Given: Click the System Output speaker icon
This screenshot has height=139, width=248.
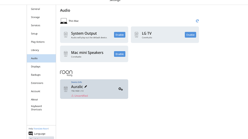Looking at the screenshot, I should [x=66, y=35].
